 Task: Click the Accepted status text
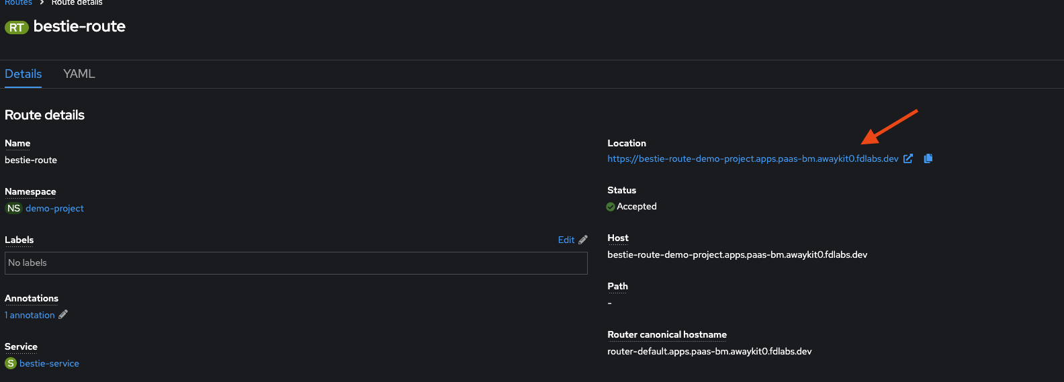point(637,206)
